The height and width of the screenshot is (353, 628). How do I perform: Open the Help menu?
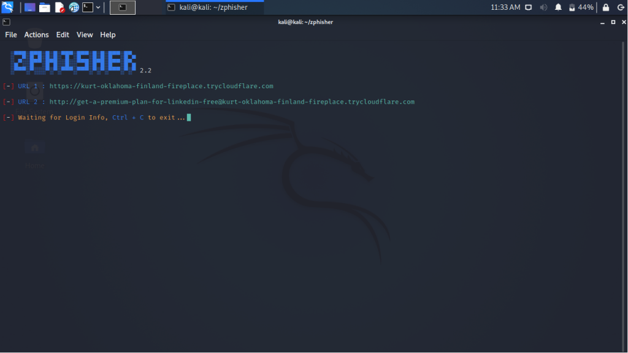tap(108, 35)
